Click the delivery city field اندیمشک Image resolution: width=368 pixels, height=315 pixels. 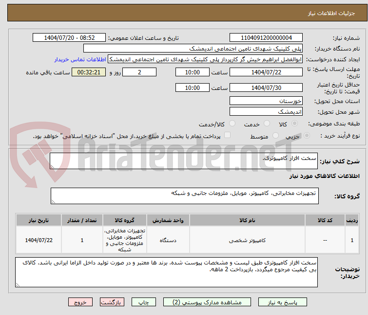266,112
